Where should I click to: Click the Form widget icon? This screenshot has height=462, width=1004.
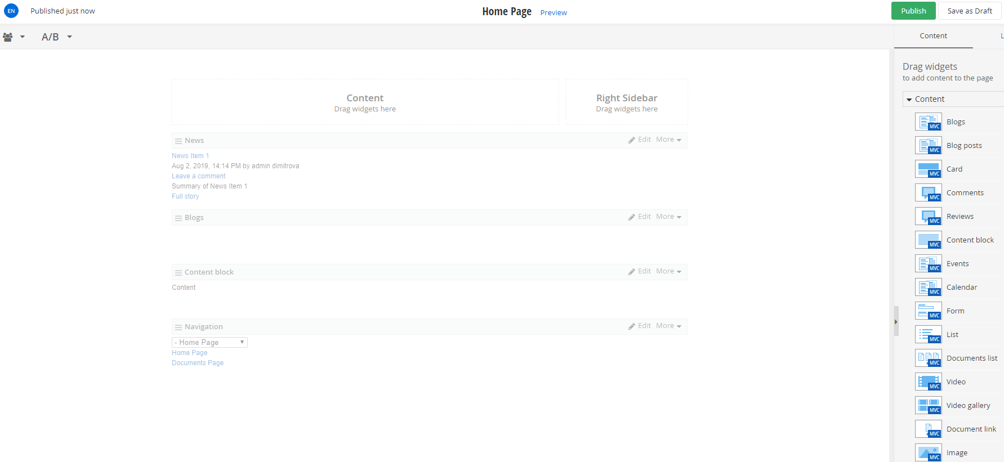928,311
